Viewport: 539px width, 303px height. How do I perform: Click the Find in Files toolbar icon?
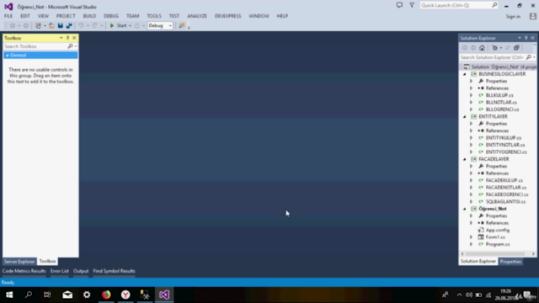click(x=182, y=26)
